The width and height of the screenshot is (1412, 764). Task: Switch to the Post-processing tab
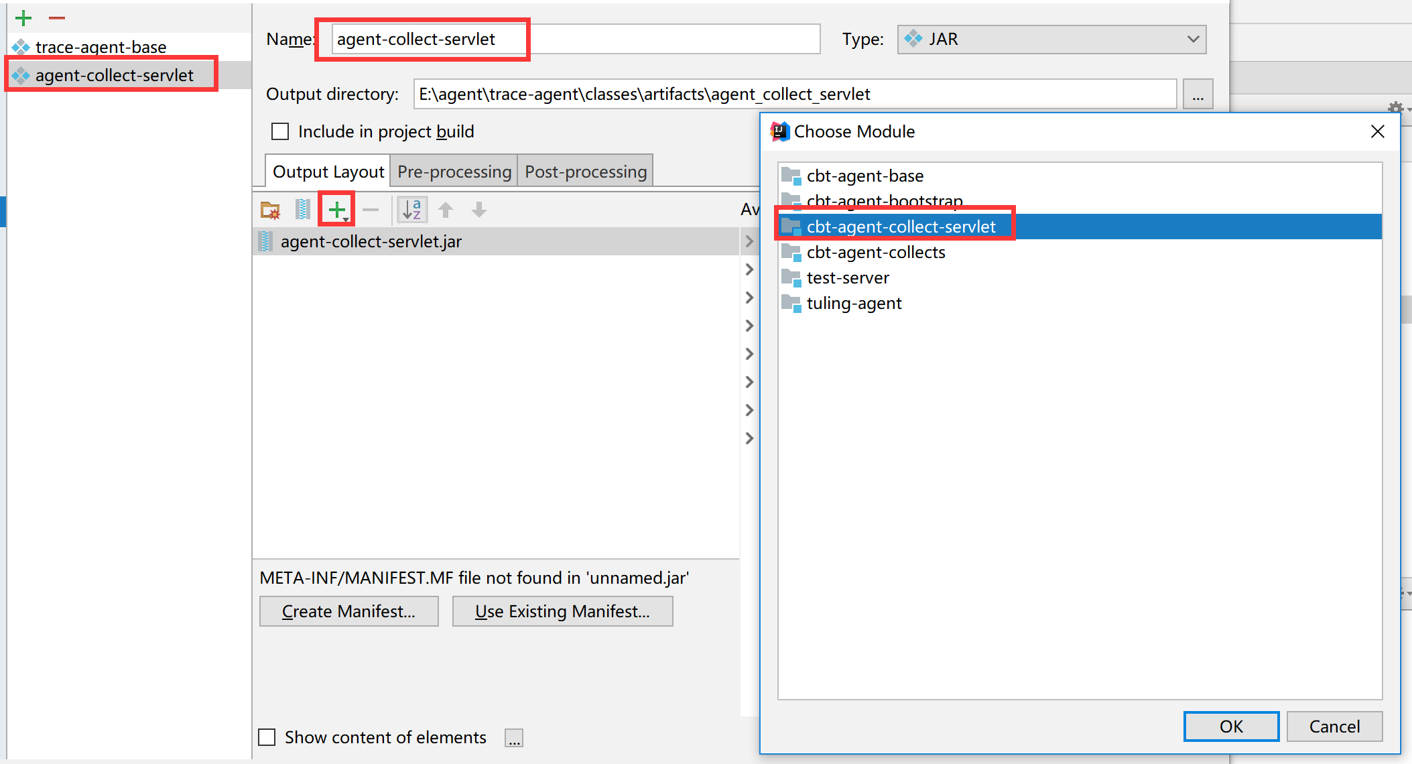point(585,172)
